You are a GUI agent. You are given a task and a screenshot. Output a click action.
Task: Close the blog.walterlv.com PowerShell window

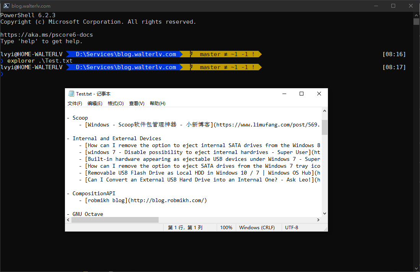(x=411, y=6)
